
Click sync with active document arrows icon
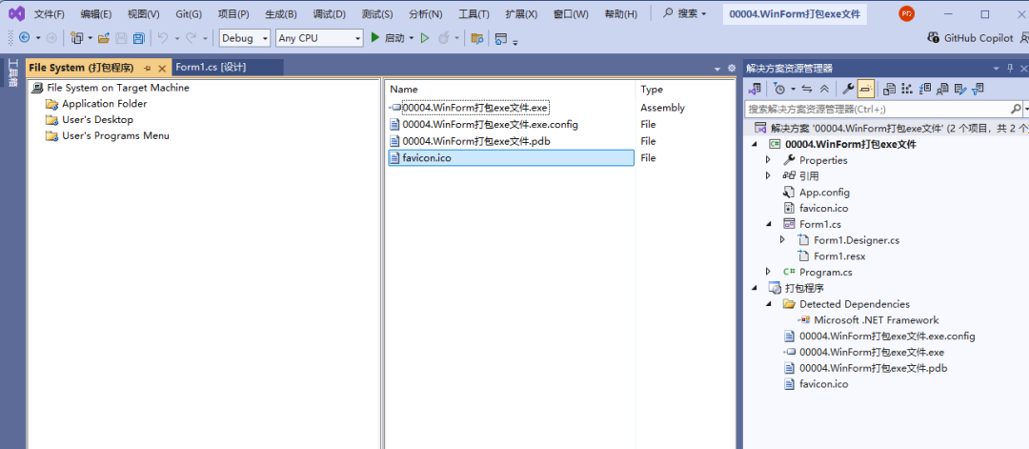tap(807, 89)
